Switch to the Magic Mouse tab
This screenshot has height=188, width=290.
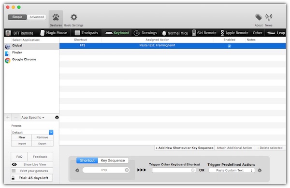click(54, 33)
